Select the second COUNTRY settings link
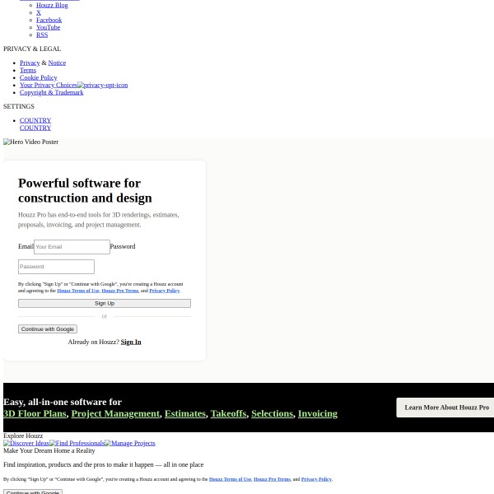This screenshot has height=494, width=494. pos(35,128)
